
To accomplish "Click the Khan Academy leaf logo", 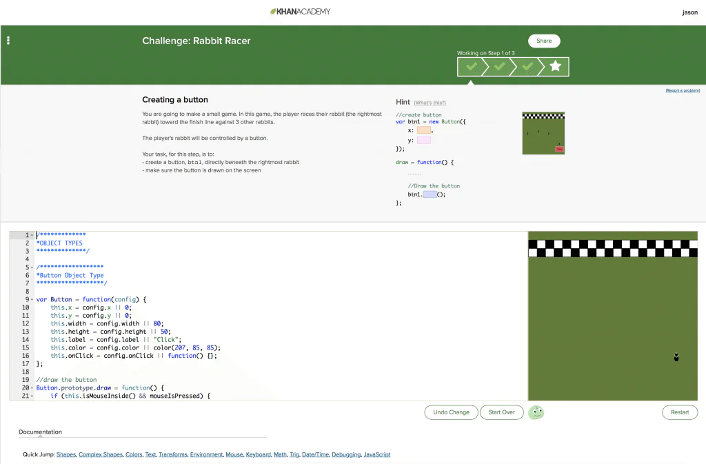I will tap(274, 12).
